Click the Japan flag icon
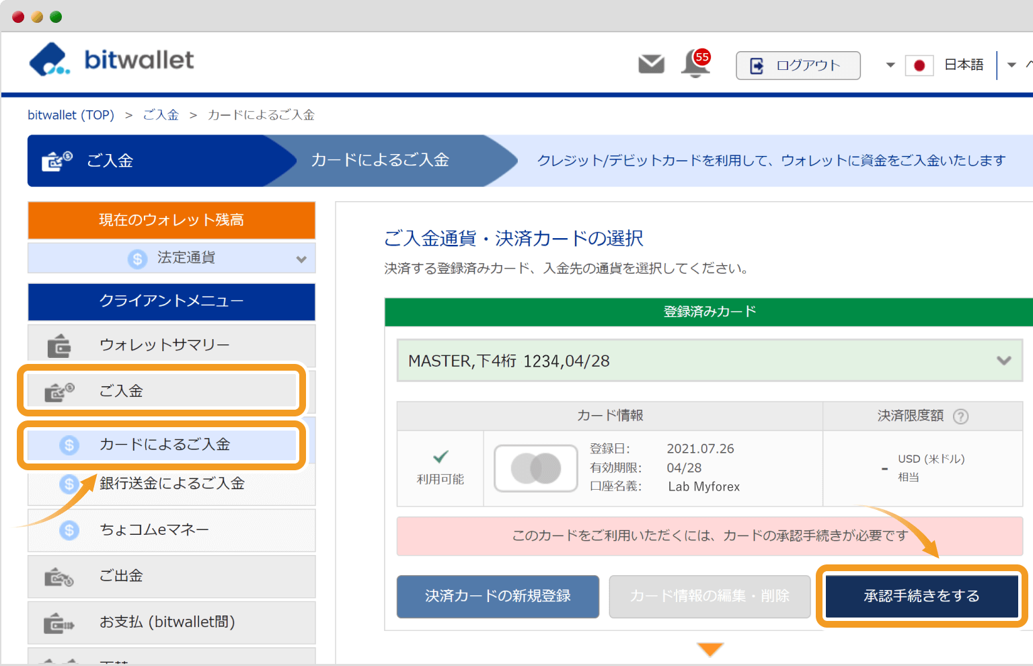Viewport: 1033px width, 666px height. click(919, 65)
